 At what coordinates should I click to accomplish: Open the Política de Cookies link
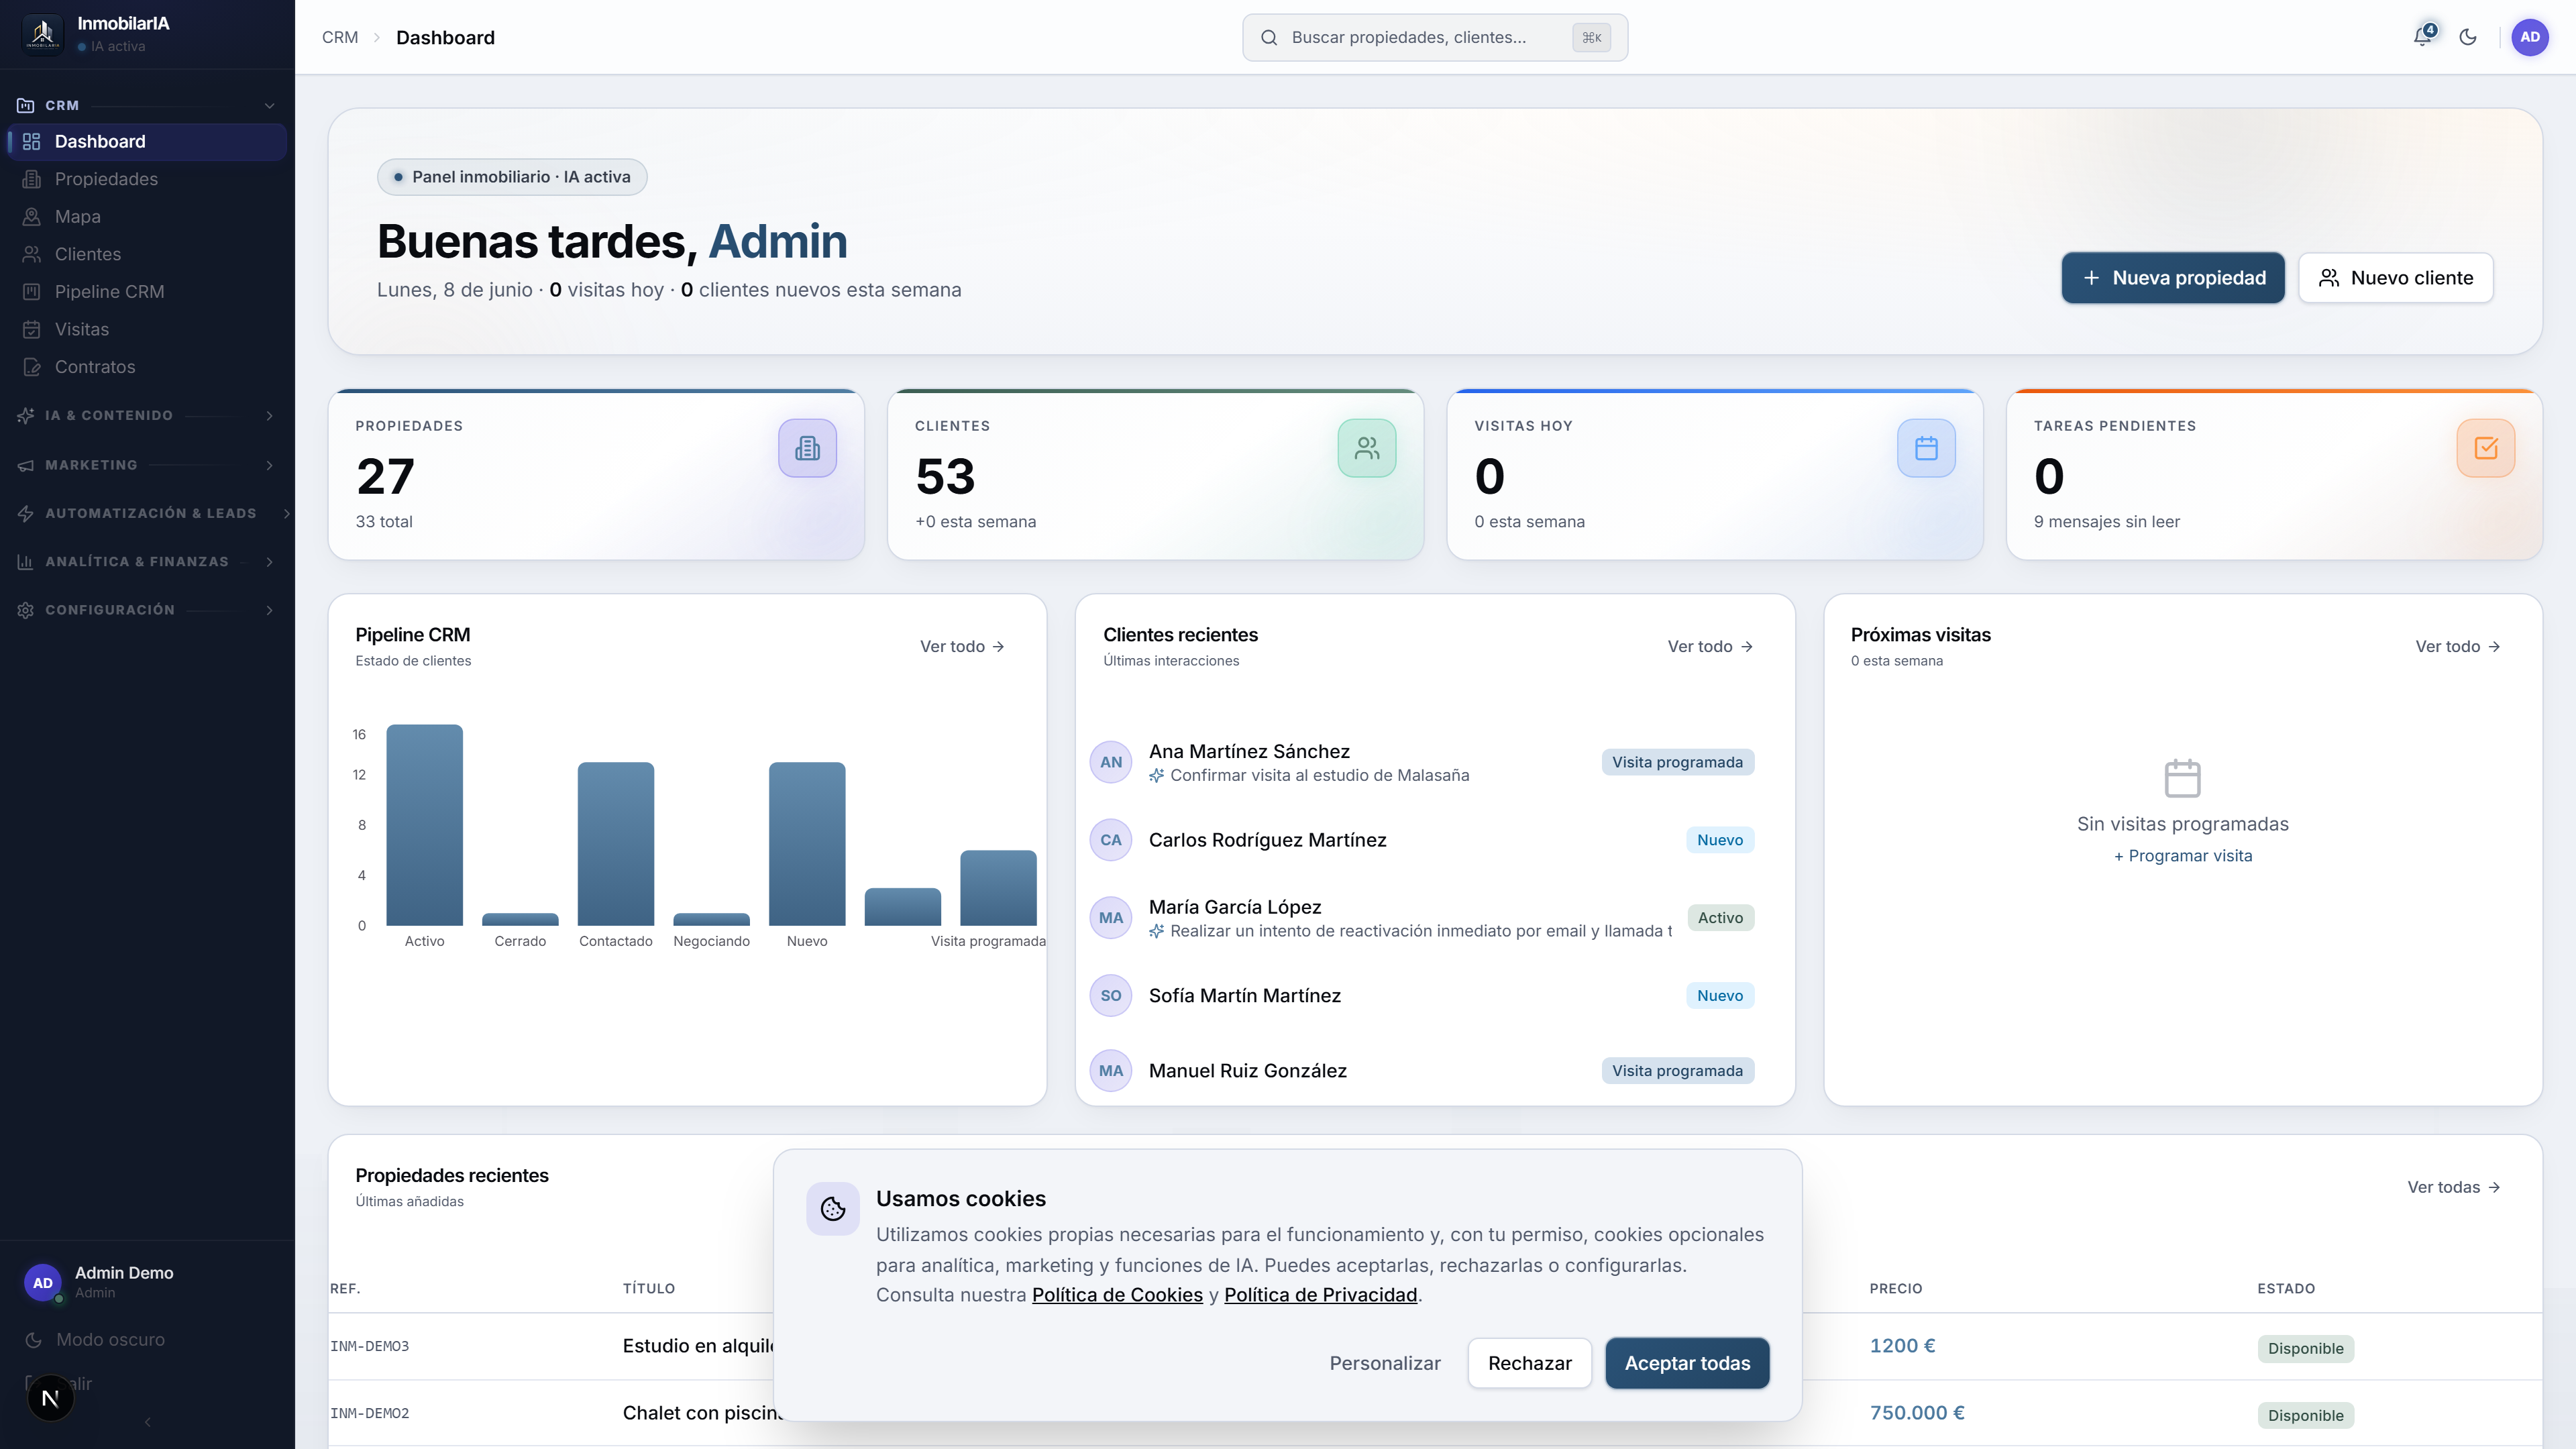click(1117, 1295)
